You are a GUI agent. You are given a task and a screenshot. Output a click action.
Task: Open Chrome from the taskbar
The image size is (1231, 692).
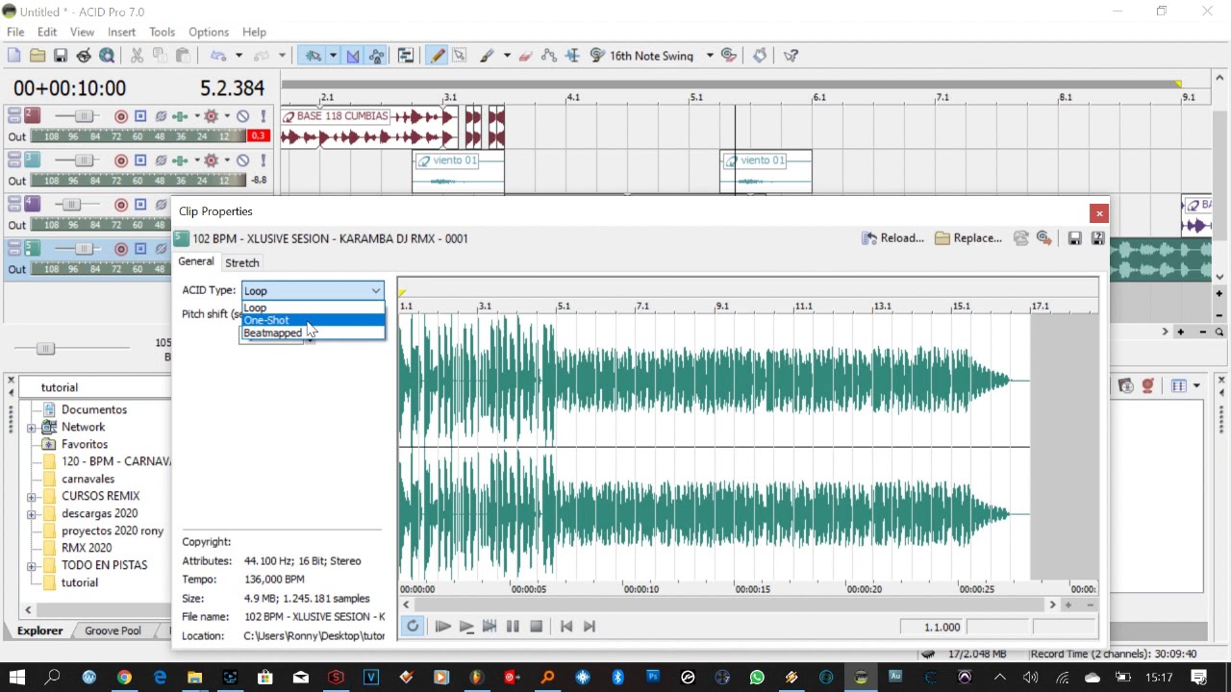point(124,678)
